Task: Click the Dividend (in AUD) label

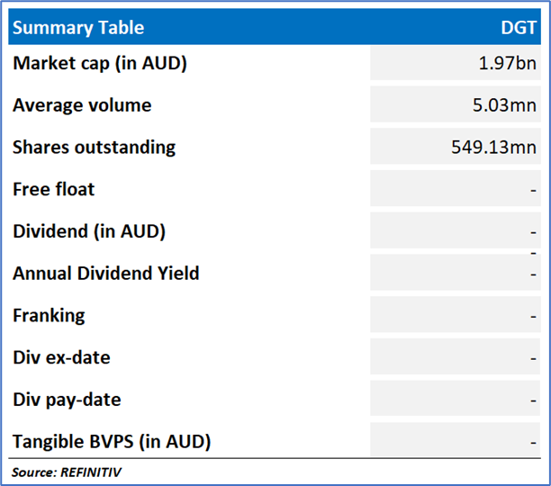Action: (x=89, y=231)
